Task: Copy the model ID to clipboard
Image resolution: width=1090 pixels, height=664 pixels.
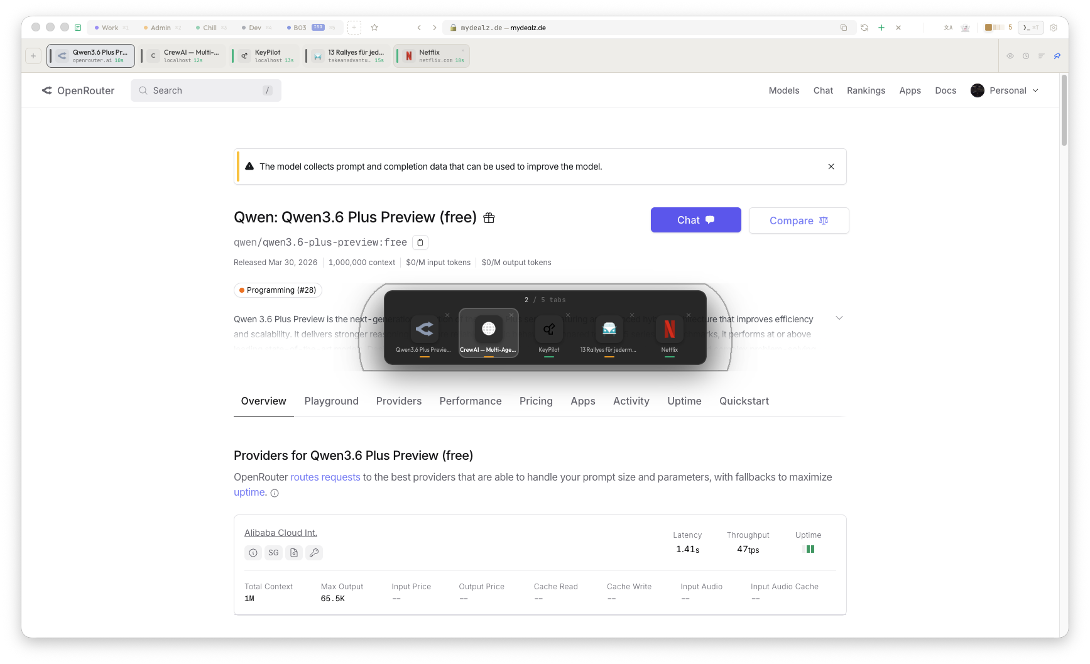Action: 420,242
